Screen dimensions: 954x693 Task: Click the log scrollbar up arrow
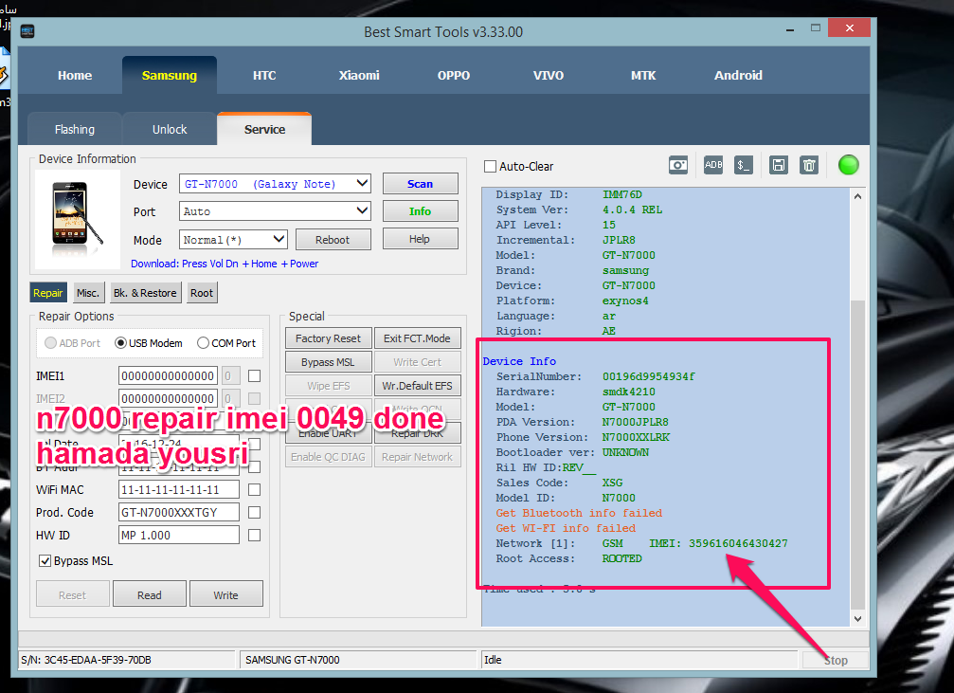point(858,196)
